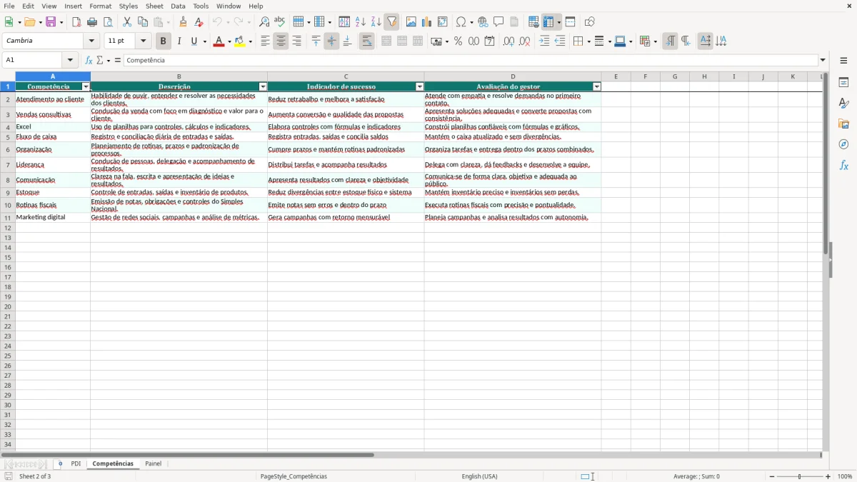Open sidebar Styles panel
The image size is (857, 482).
pyautogui.click(x=843, y=103)
